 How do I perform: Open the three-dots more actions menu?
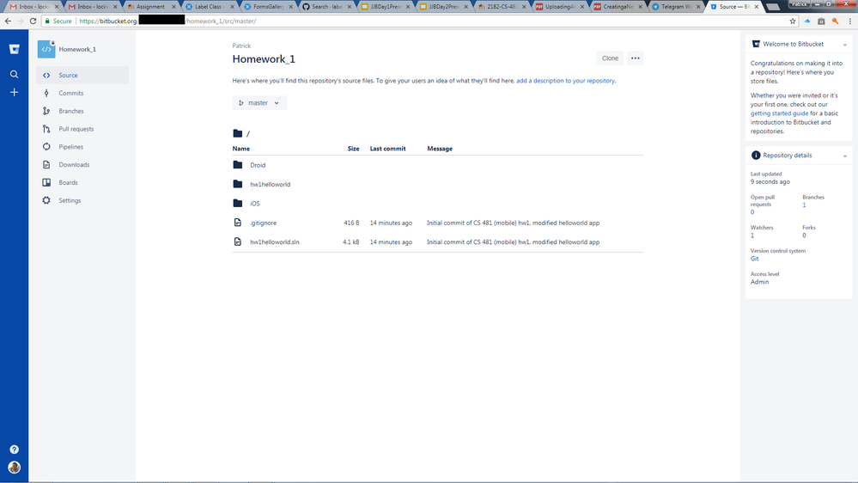coord(636,58)
